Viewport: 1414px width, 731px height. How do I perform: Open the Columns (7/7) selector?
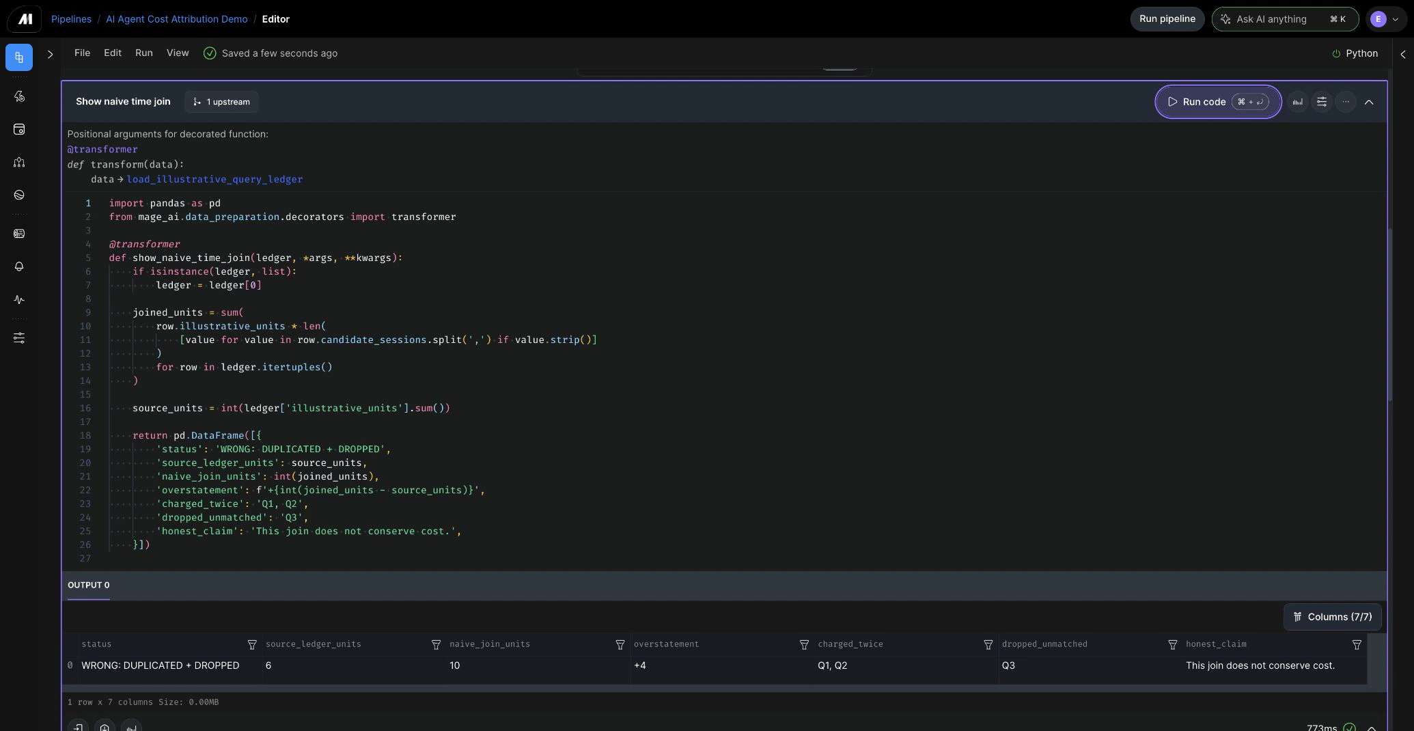tap(1333, 617)
